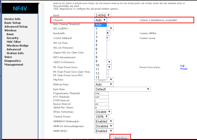This screenshot has width=197, height=140.
Task: Open the Band 2.4GHz dropdown
Action: pyautogui.click(x=102, y=15)
